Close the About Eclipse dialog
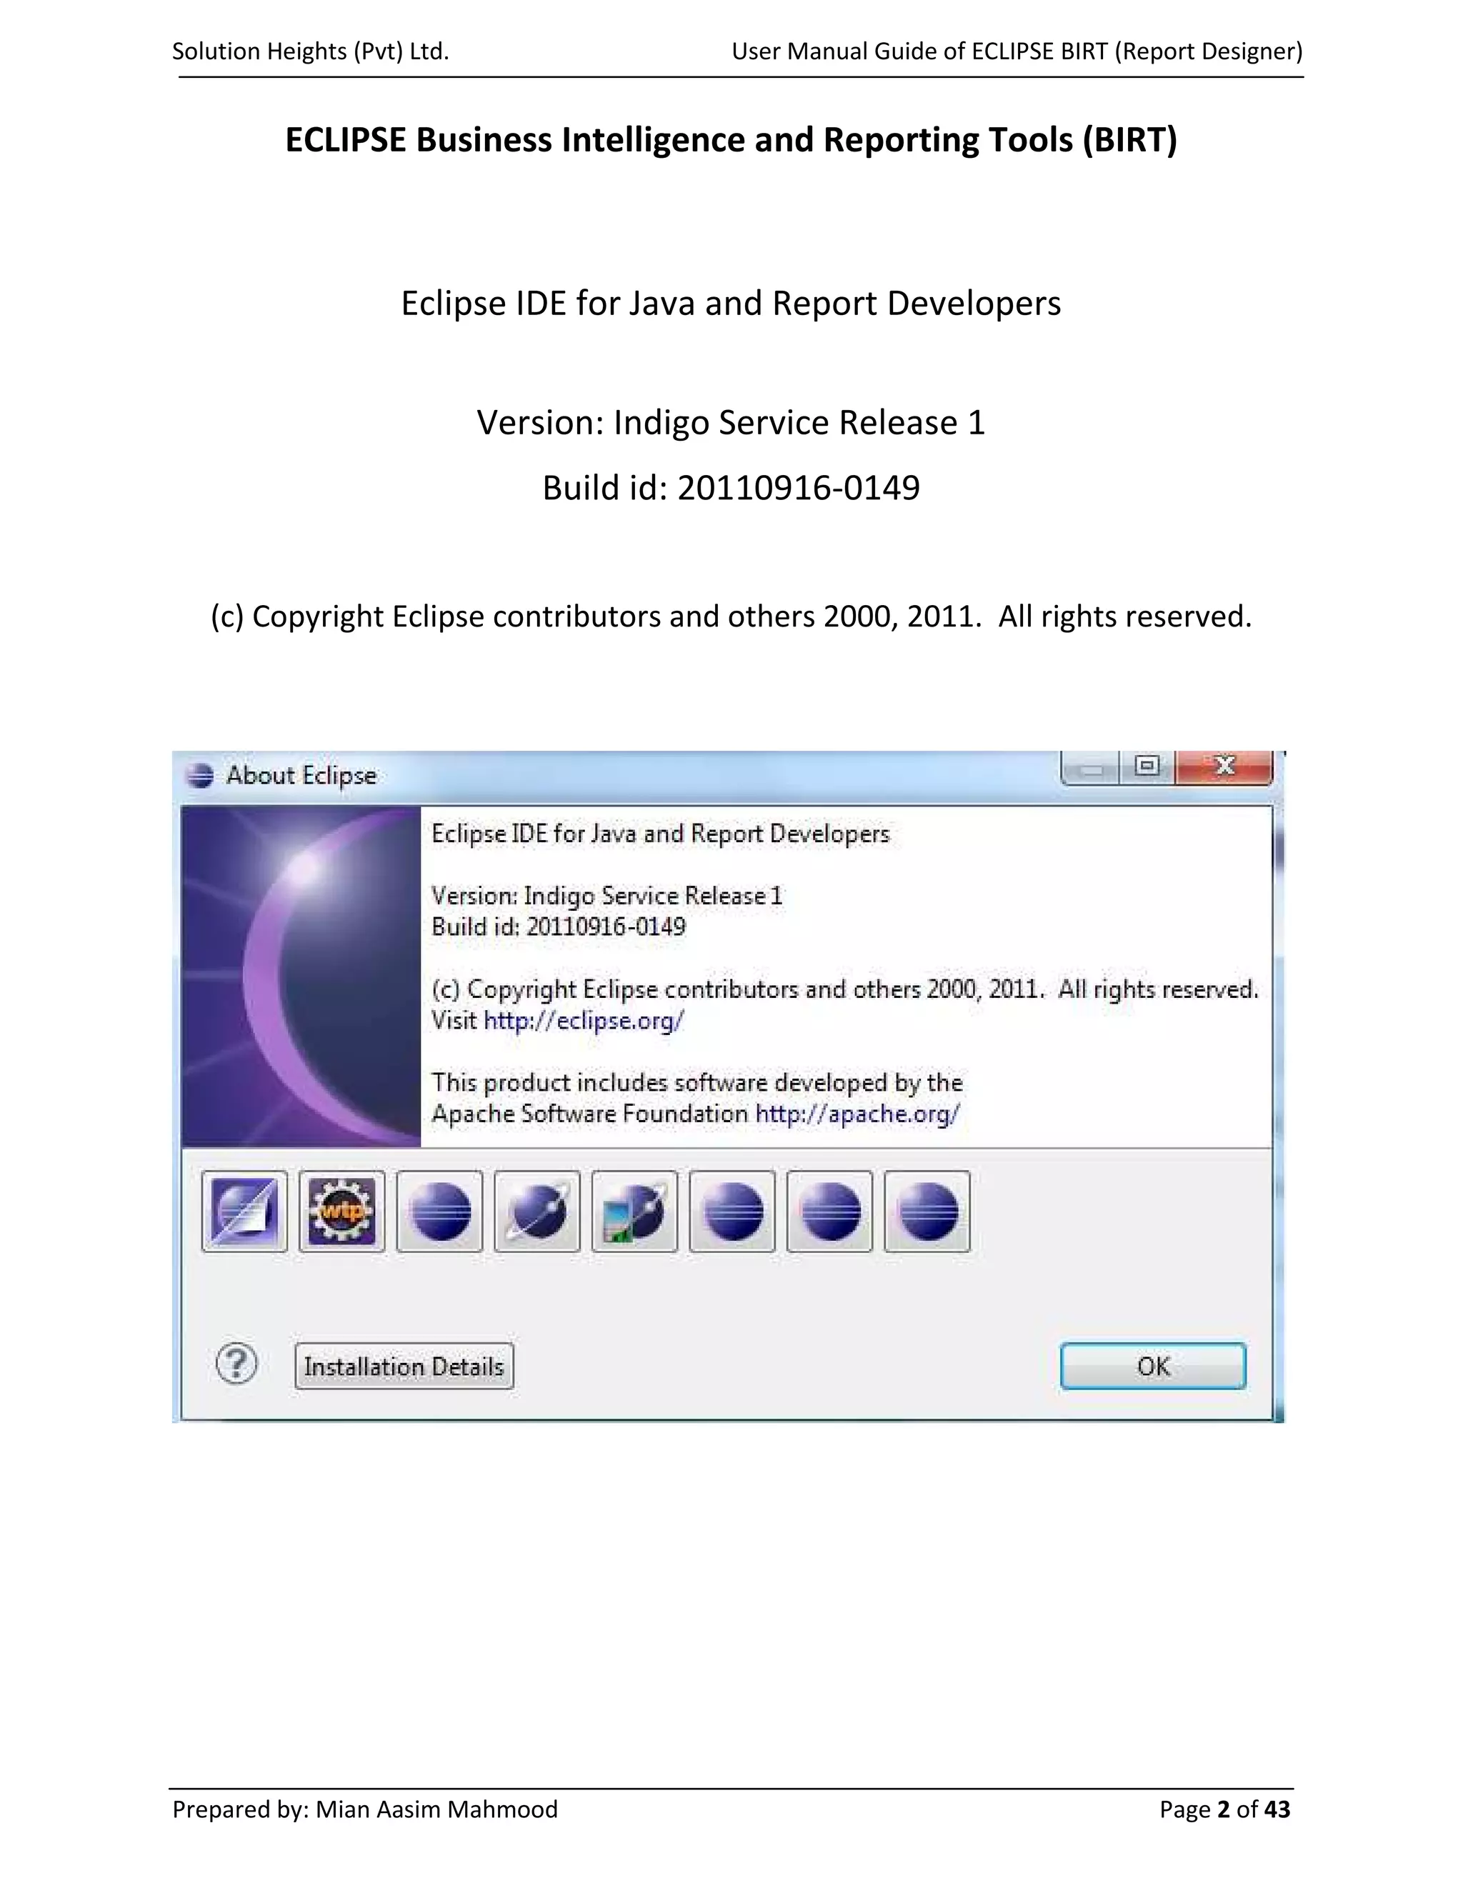The image size is (1463, 1893). [1224, 766]
